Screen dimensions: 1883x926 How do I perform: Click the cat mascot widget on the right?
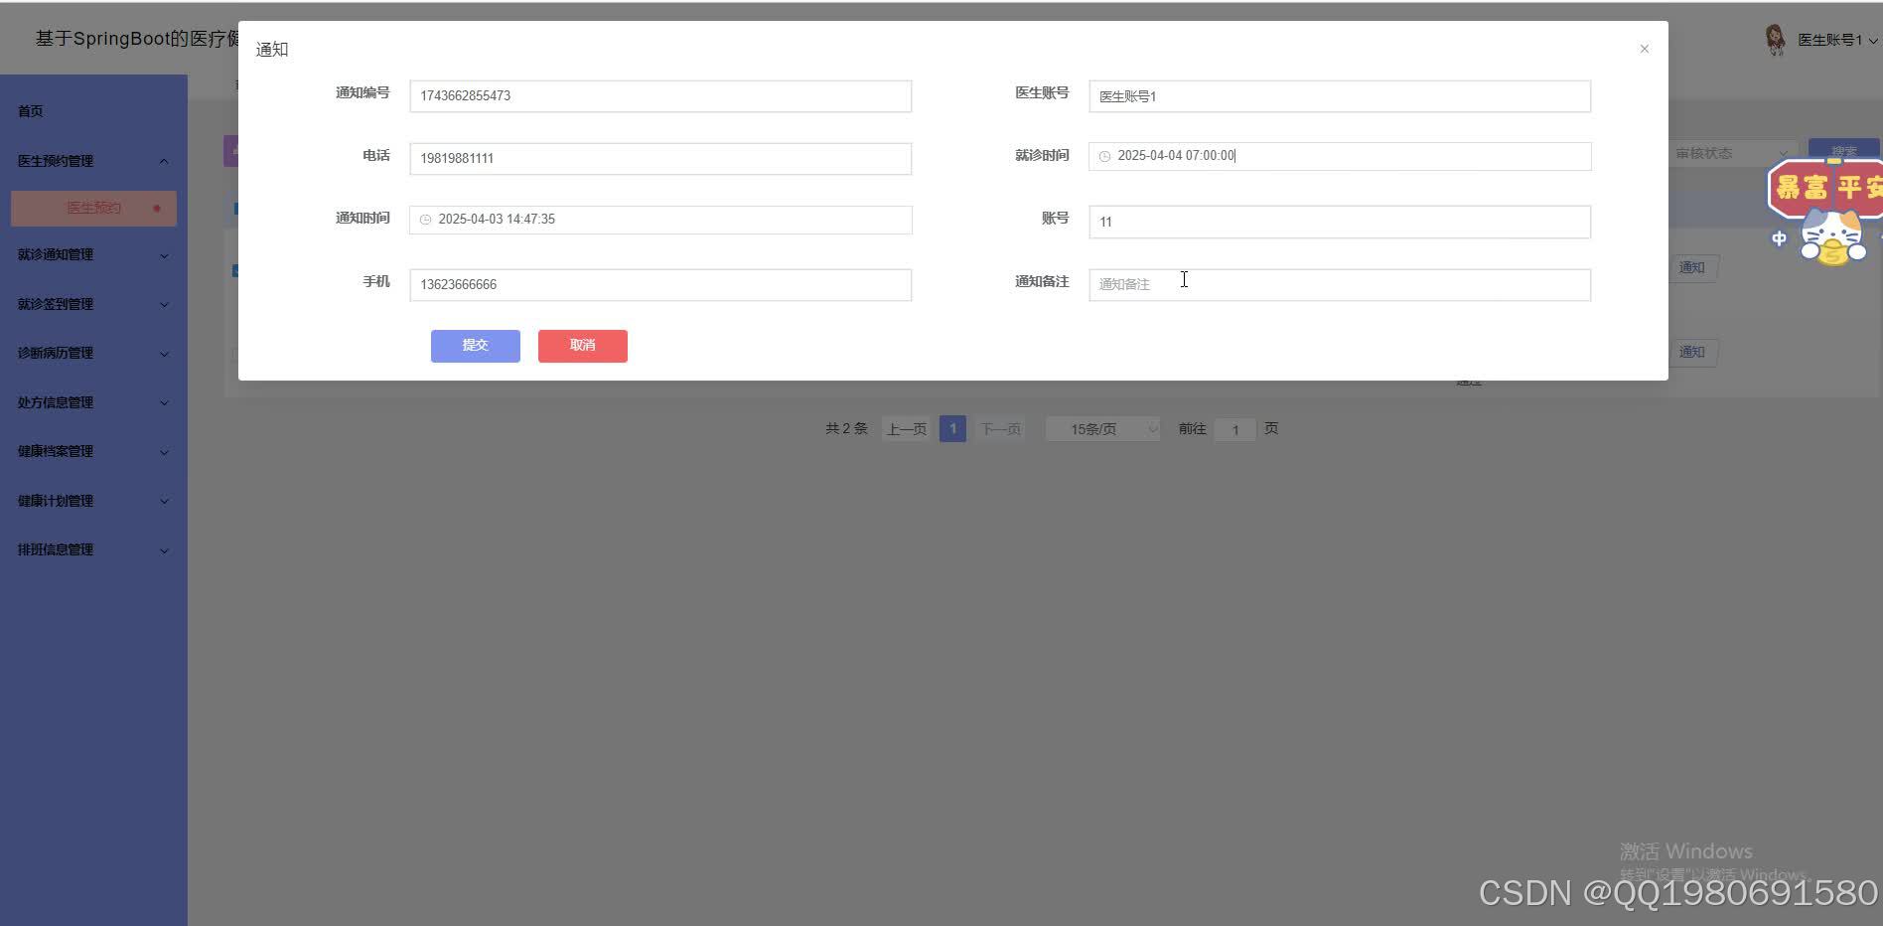1830,233
